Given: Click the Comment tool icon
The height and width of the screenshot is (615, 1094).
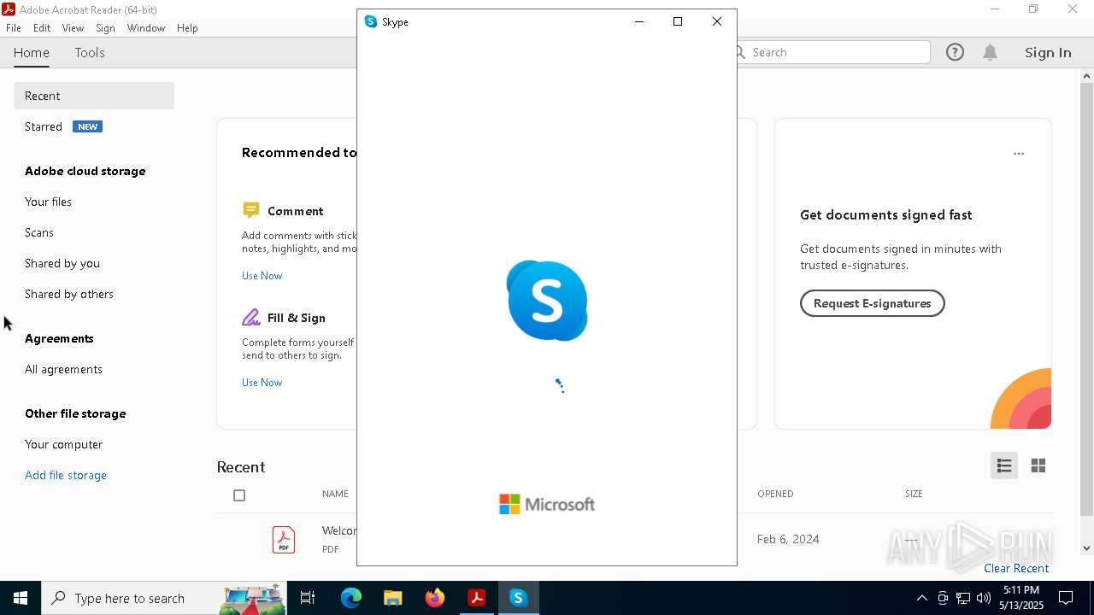Looking at the screenshot, I should tap(250, 210).
